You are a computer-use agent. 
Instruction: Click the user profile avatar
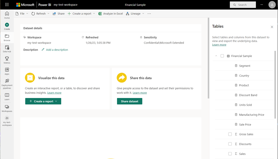pos(271,5)
